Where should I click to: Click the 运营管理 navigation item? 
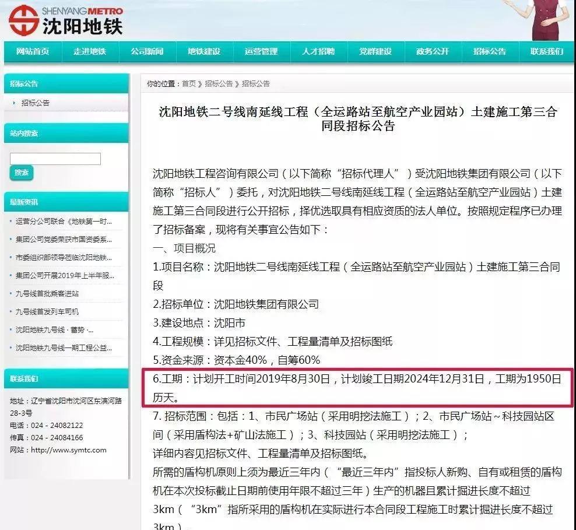click(x=261, y=51)
